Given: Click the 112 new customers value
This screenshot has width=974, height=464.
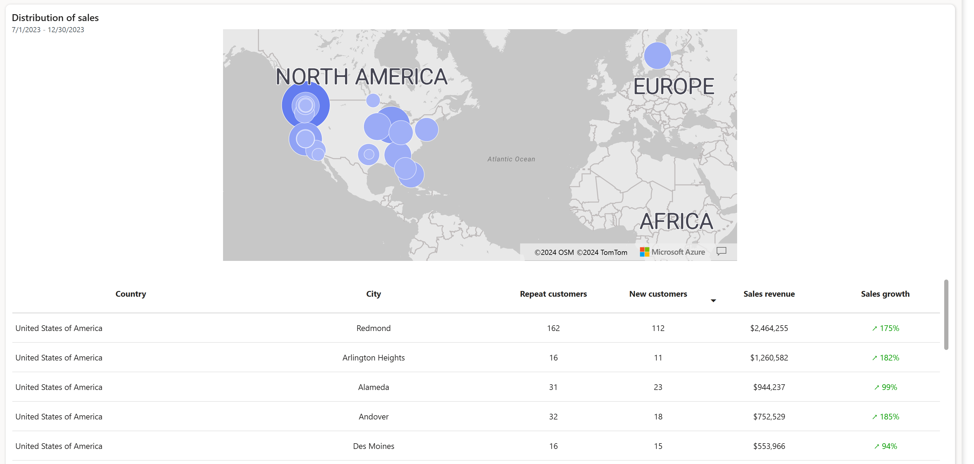Looking at the screenshot, I should [x=658, y=328].
